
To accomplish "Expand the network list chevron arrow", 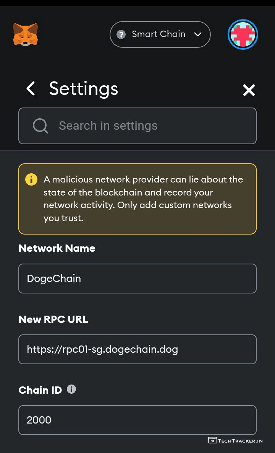I will 198,34.
